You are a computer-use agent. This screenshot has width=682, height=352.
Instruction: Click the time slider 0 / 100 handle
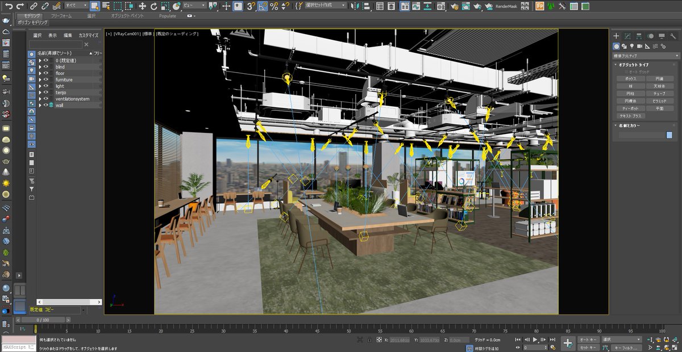[x=44, y=320]
